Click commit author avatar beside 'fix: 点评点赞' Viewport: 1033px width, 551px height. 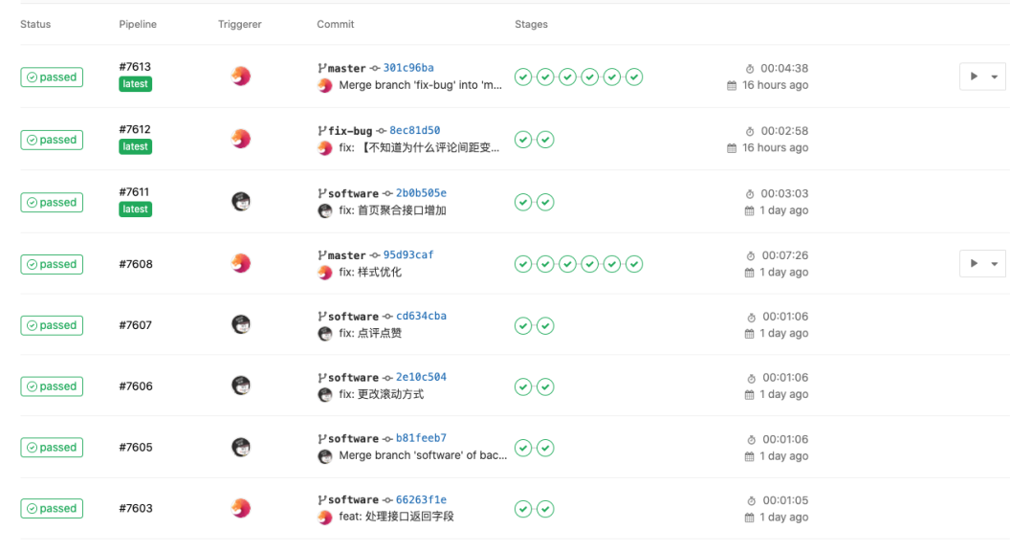click(325, 334)
